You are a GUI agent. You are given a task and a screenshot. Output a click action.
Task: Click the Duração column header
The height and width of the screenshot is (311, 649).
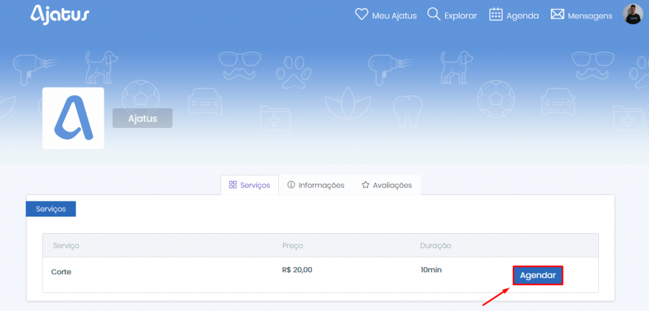pyautogui.click(x=435, y=246)
